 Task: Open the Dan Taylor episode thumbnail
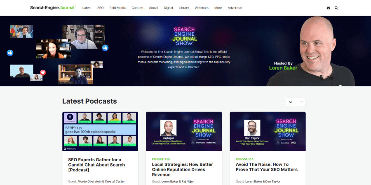click(x=268, y=132)
